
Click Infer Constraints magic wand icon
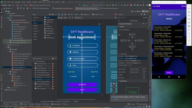tap(72, 18)
